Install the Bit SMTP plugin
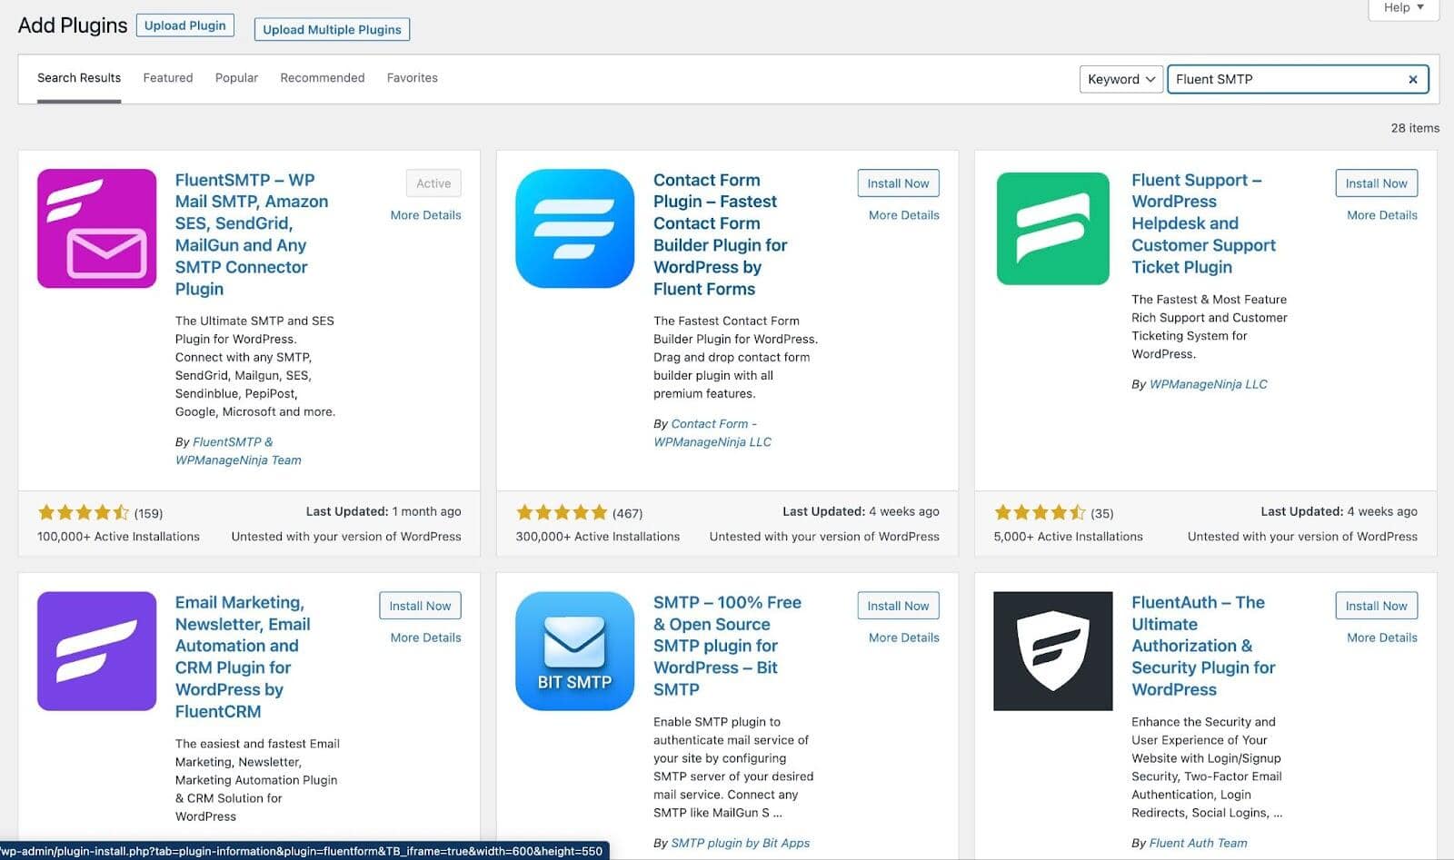Viewport: 1454px width, 860px height. [898, 606]
